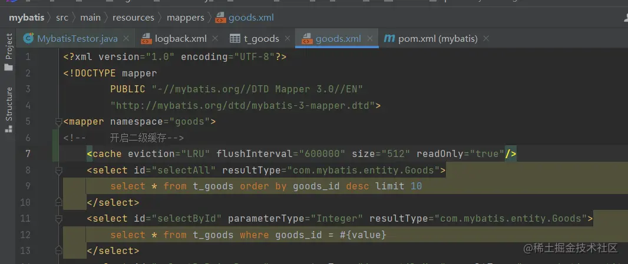Close the MybatisTestor.java tab
The width and height of the screenshot is (628, 264).
pos(125,39)
